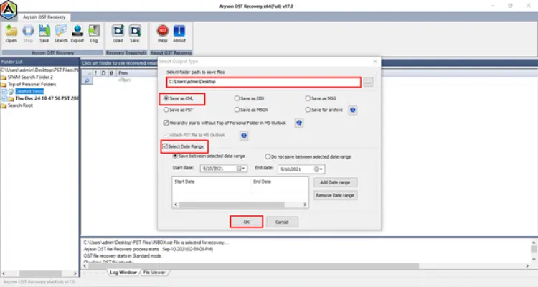Viewport: 538px width, 287px height.
Task: Click the folder list horizontal scrollbar
Action: click(x=40, y=273)
